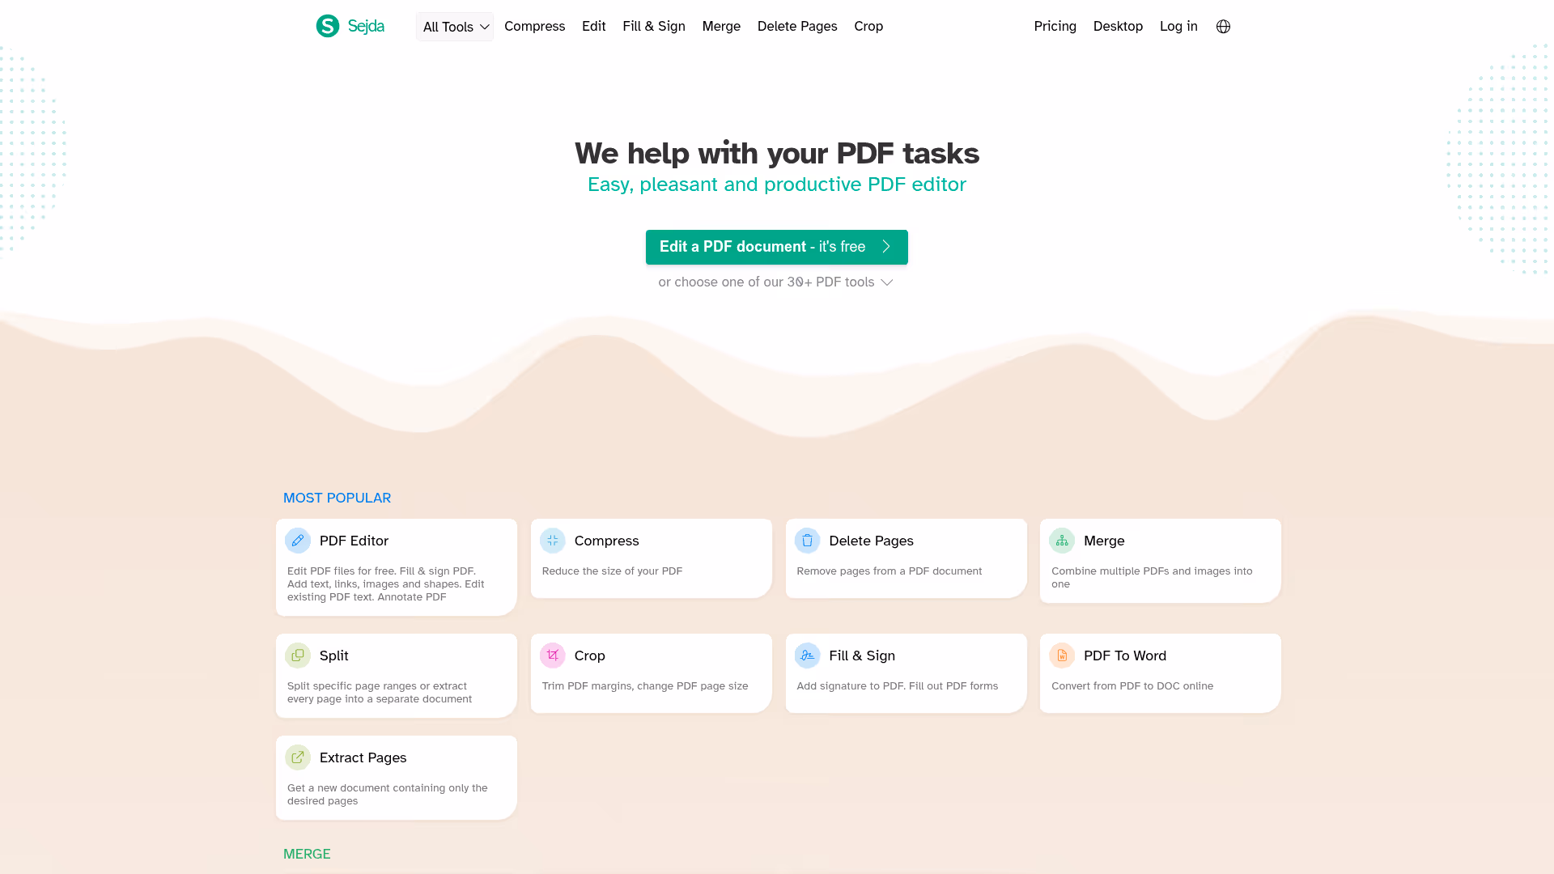Select the Extract Pages icon
The width and height of the screenshot is (1554, 874).
click(x=298, y=757)
